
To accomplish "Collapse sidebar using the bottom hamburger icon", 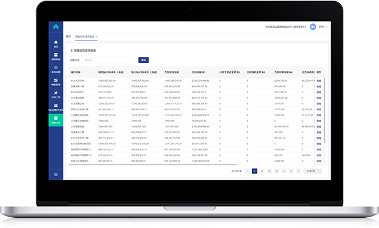I will 56,174.
